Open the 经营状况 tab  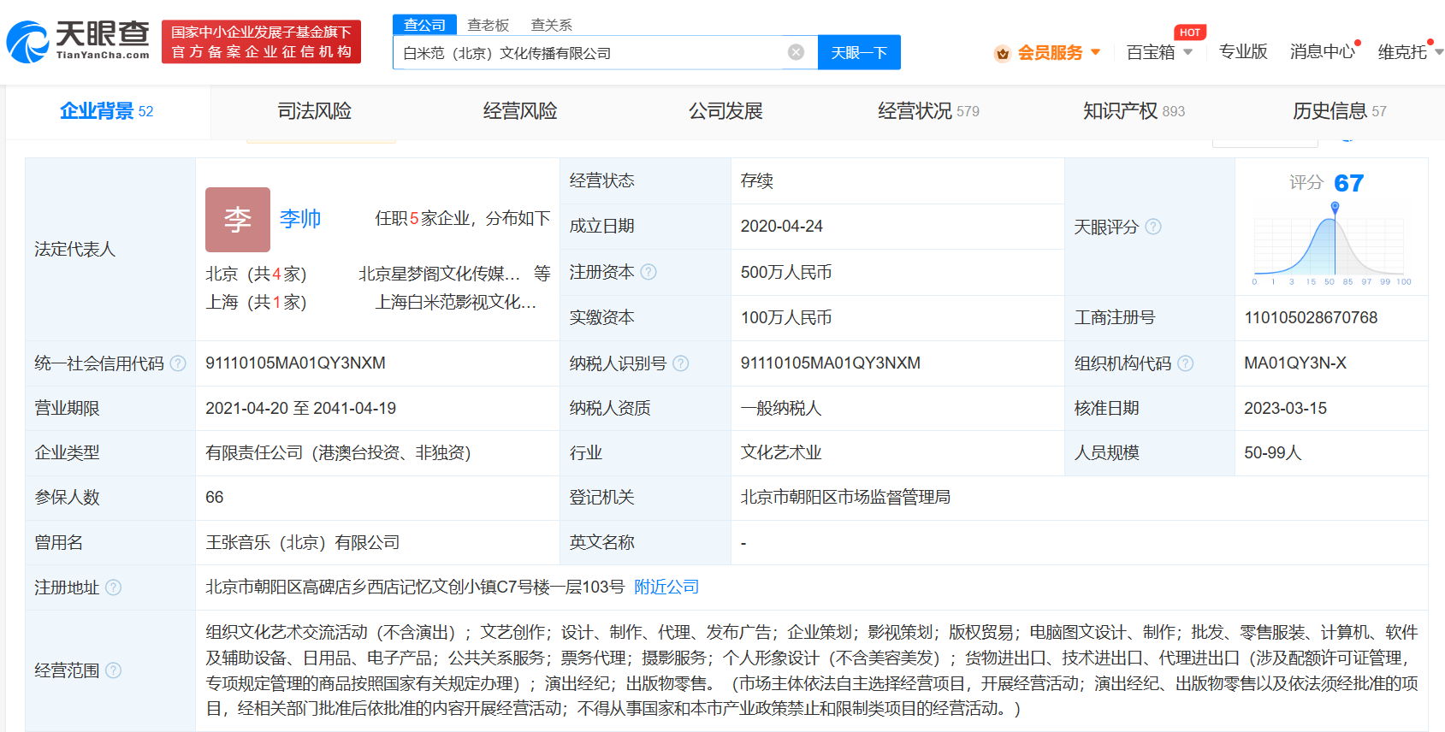[929, 111]
